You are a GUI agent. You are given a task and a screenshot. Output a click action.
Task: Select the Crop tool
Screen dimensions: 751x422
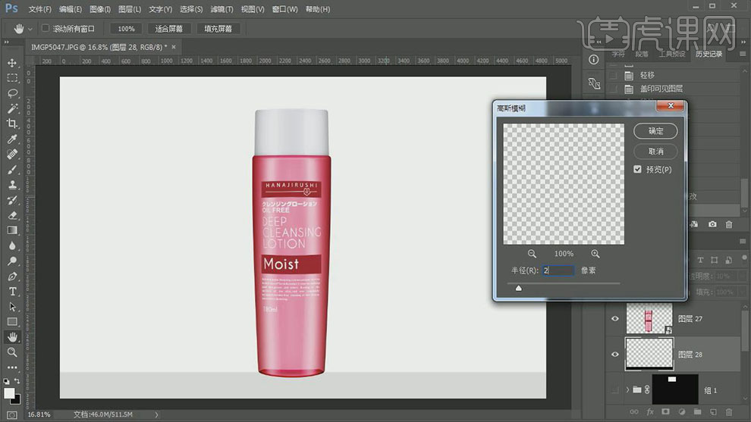(12, 123)
